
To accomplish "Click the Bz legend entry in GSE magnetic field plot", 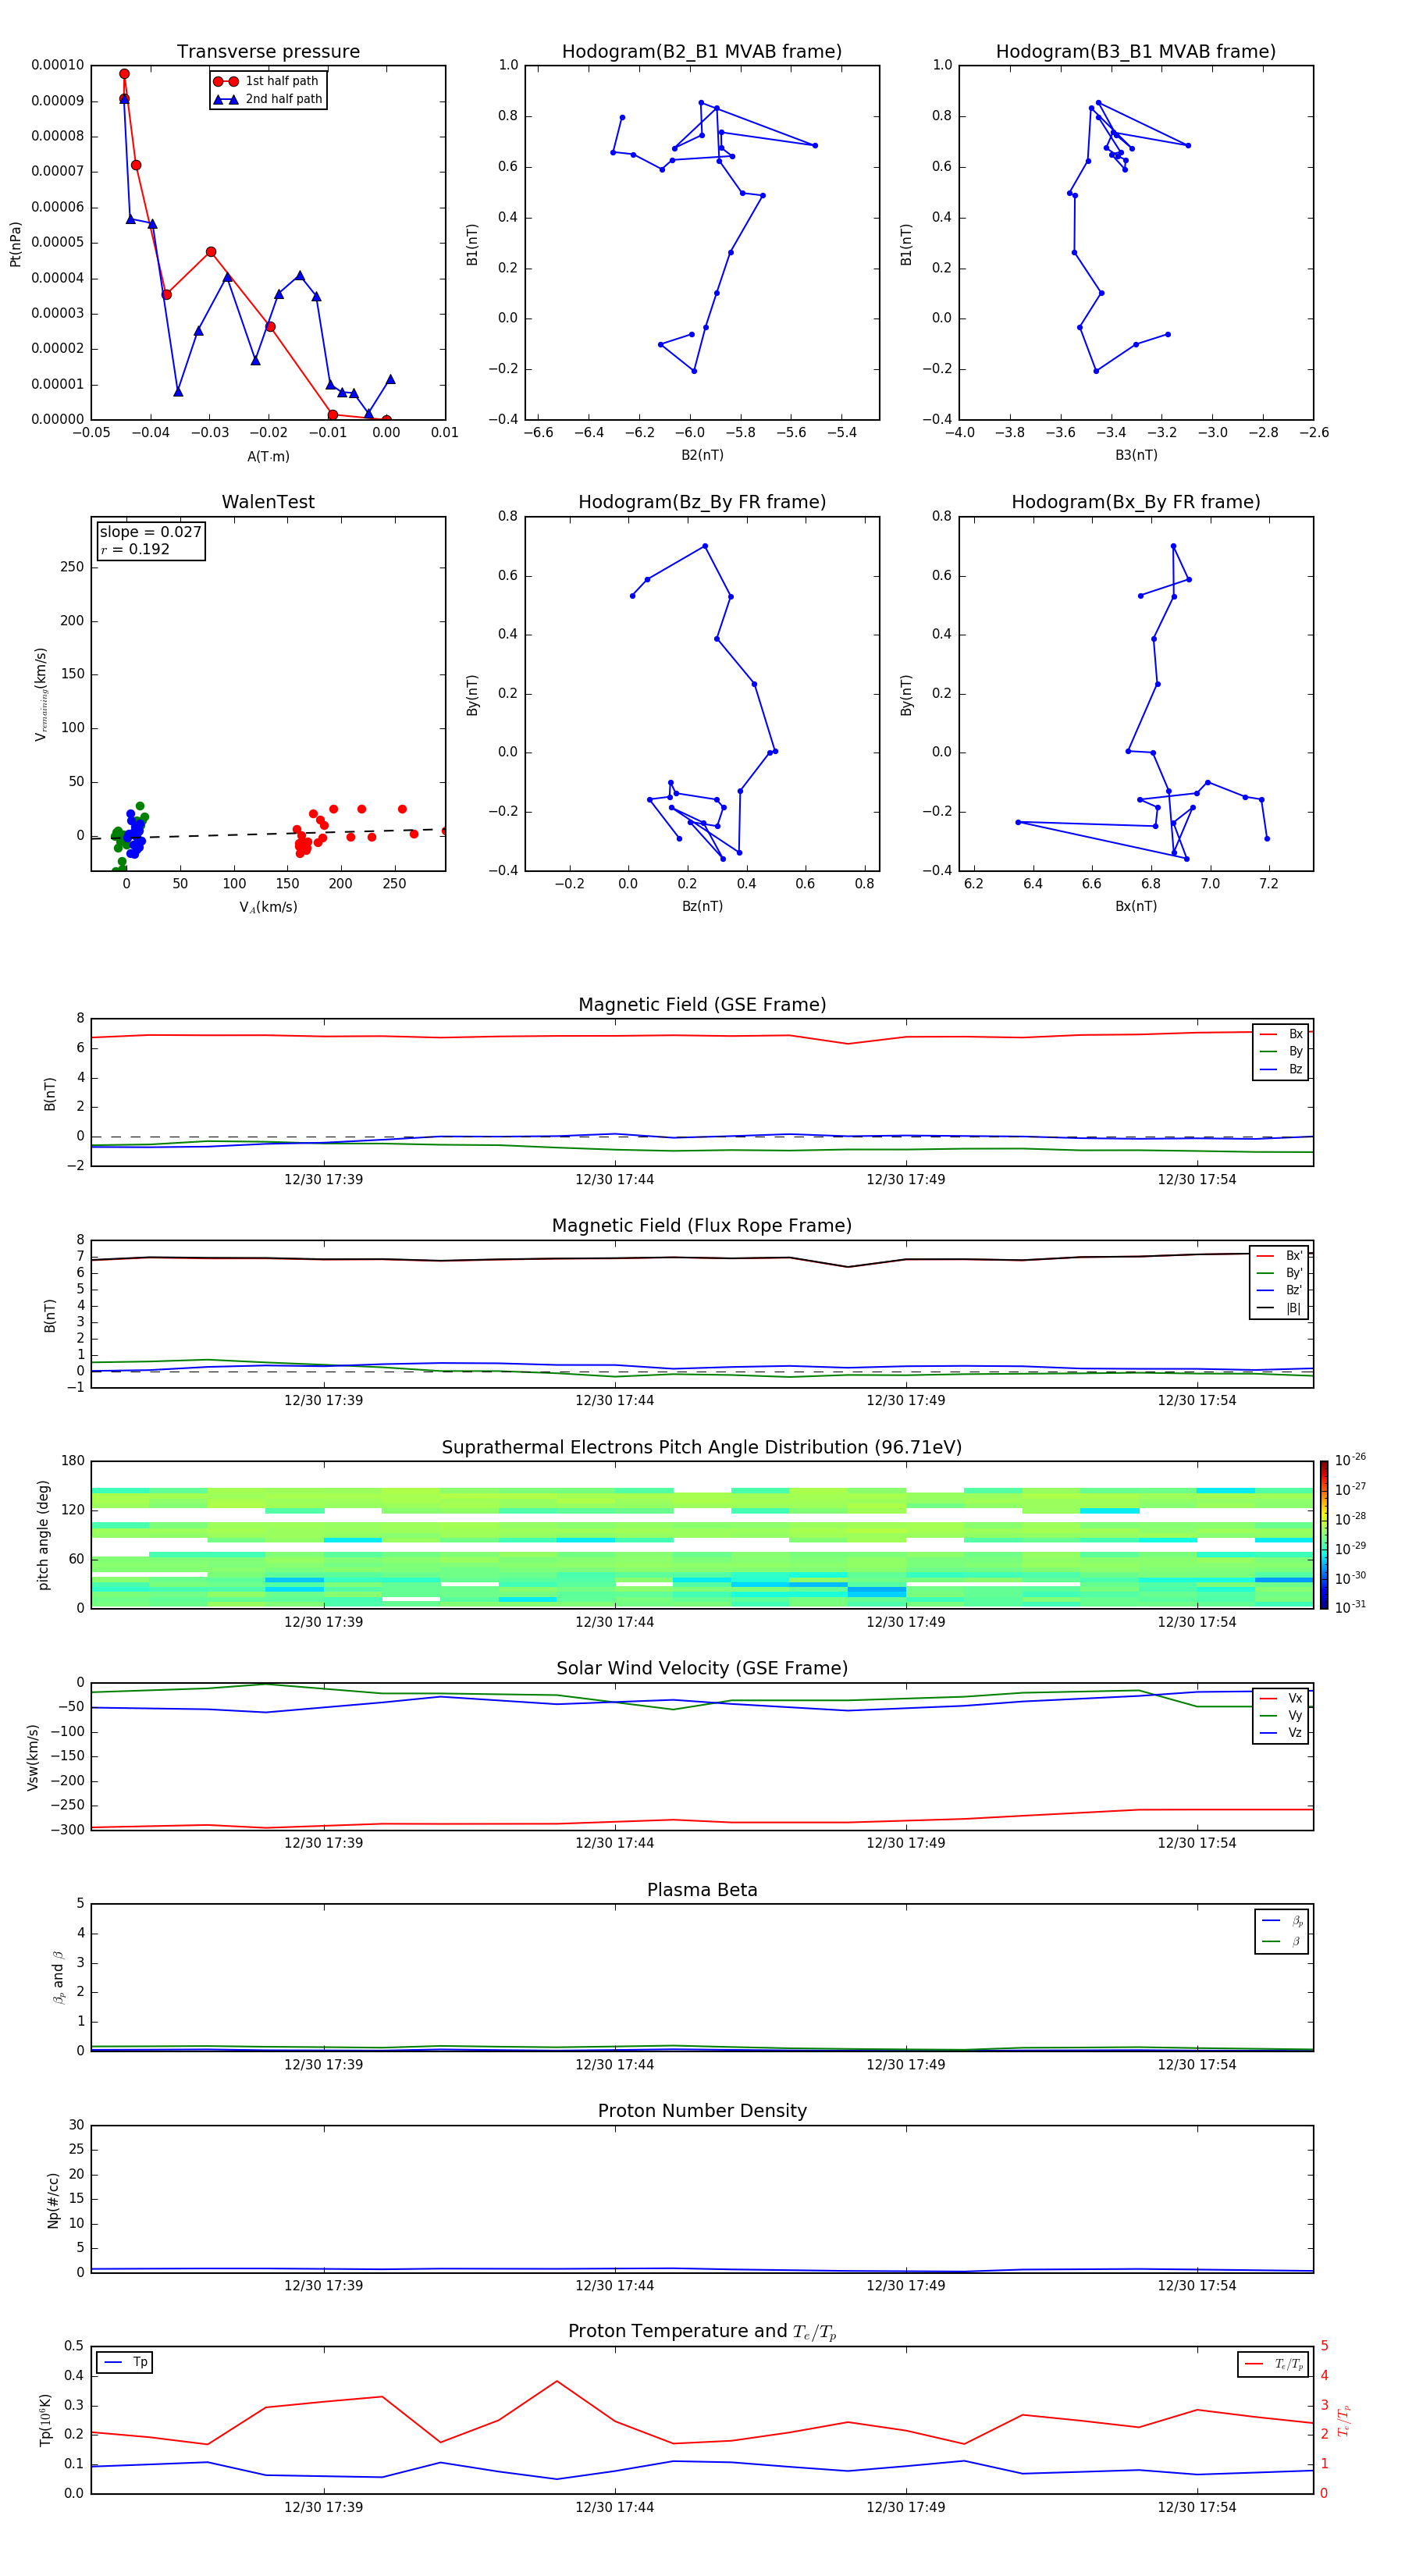I will [x=1281, y=1069].
